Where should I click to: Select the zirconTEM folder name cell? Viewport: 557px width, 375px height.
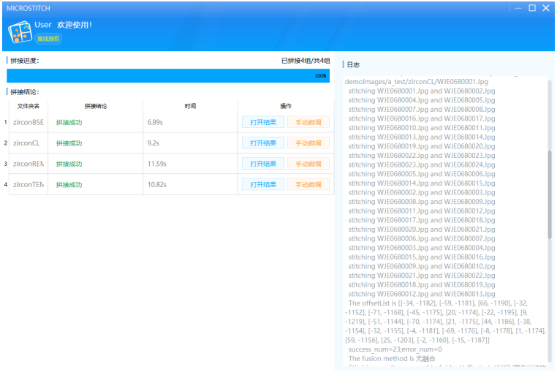[29, 185]
